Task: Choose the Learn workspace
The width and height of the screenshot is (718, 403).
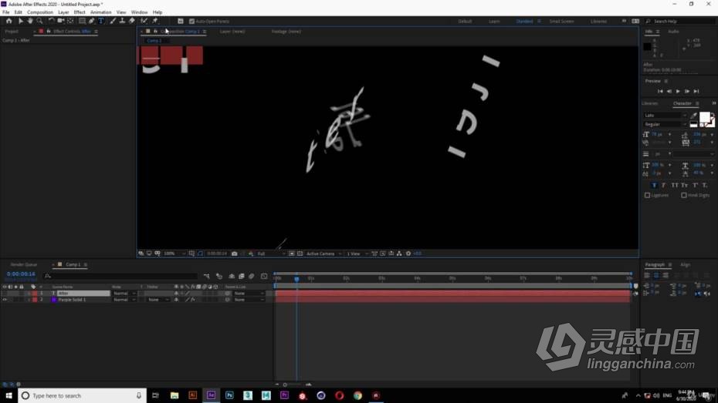Action: [494, 22]
